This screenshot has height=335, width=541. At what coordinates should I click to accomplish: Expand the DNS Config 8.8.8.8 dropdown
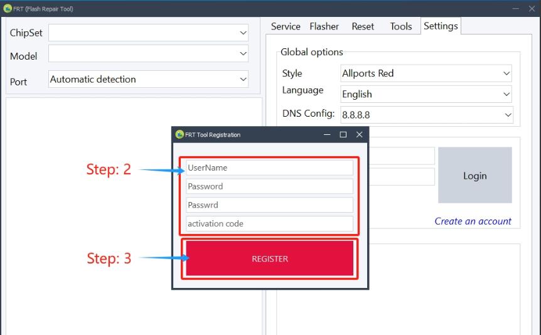[x=427, y=115]
